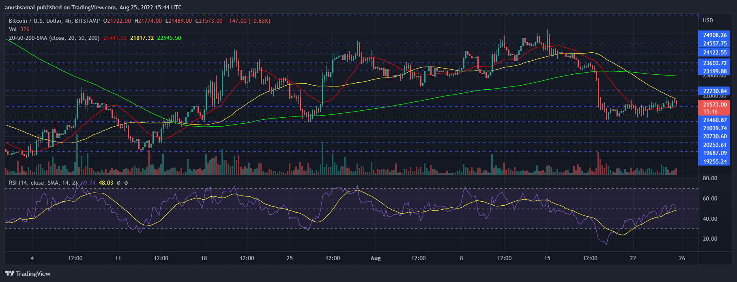Select the 19255.24 price level tag

pyautogui.click(x=714, y=161)
